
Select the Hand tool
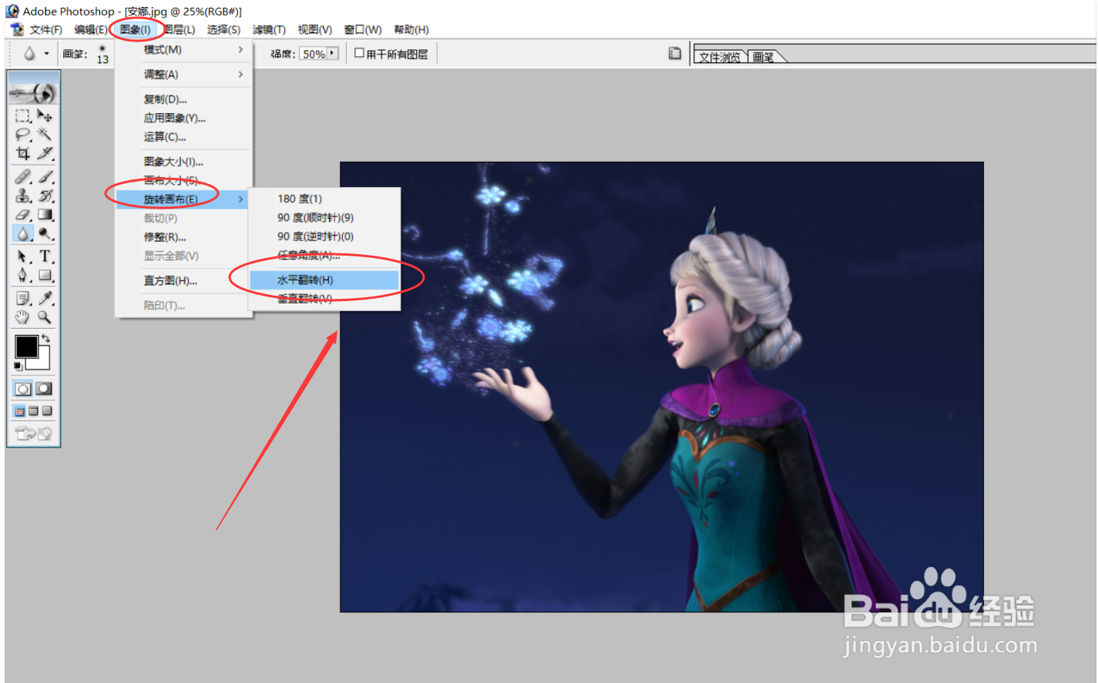pyautogui.click(x=23, y=316)
